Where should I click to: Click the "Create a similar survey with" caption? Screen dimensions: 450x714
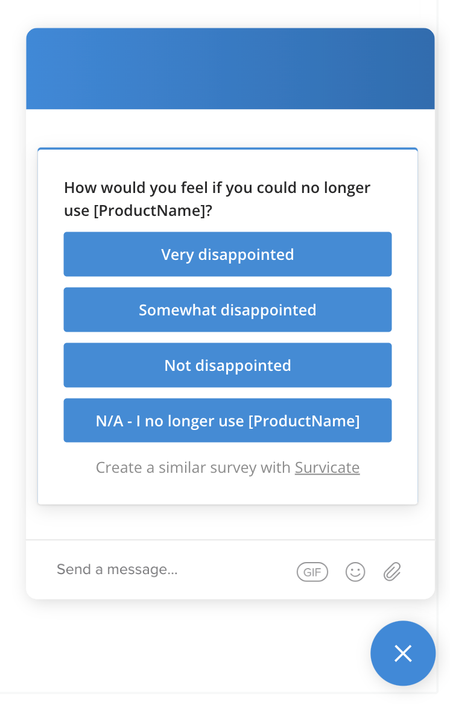193,467
